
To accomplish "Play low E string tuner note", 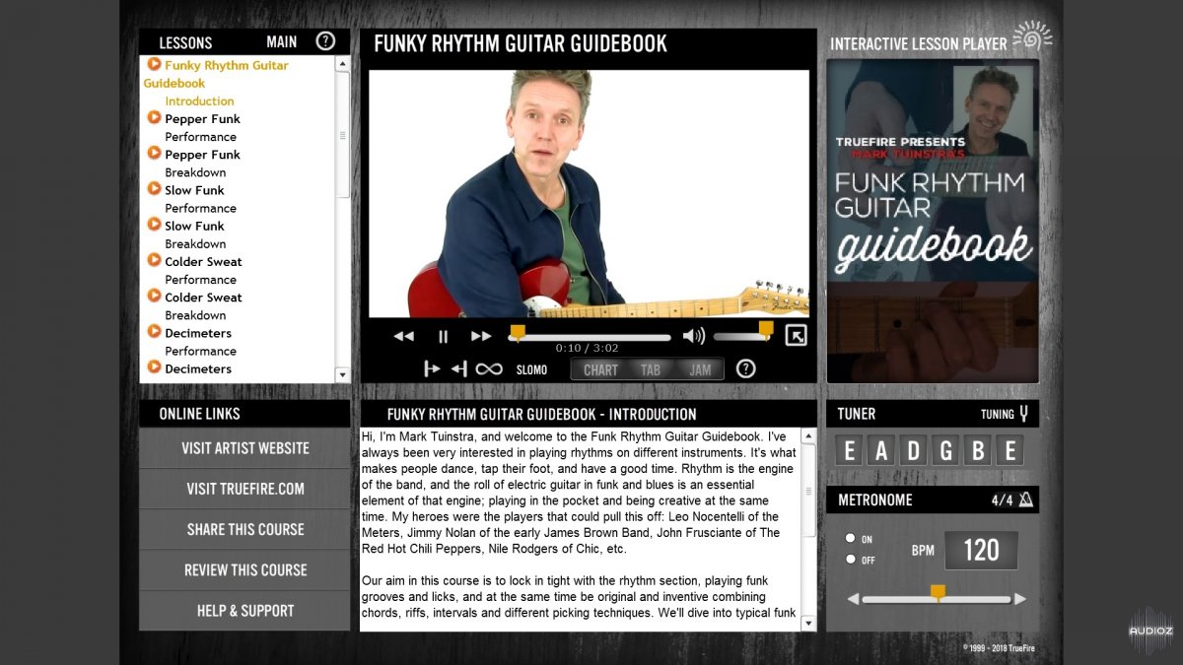I will coord(850,451).
